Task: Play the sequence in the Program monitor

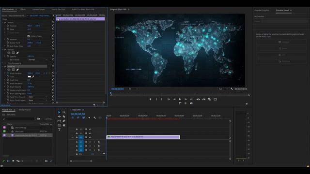Action: 180,99
